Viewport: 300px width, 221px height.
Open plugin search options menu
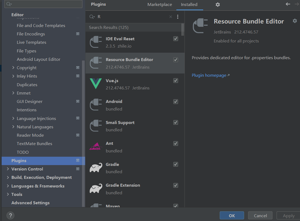click(x=178, y=17)
